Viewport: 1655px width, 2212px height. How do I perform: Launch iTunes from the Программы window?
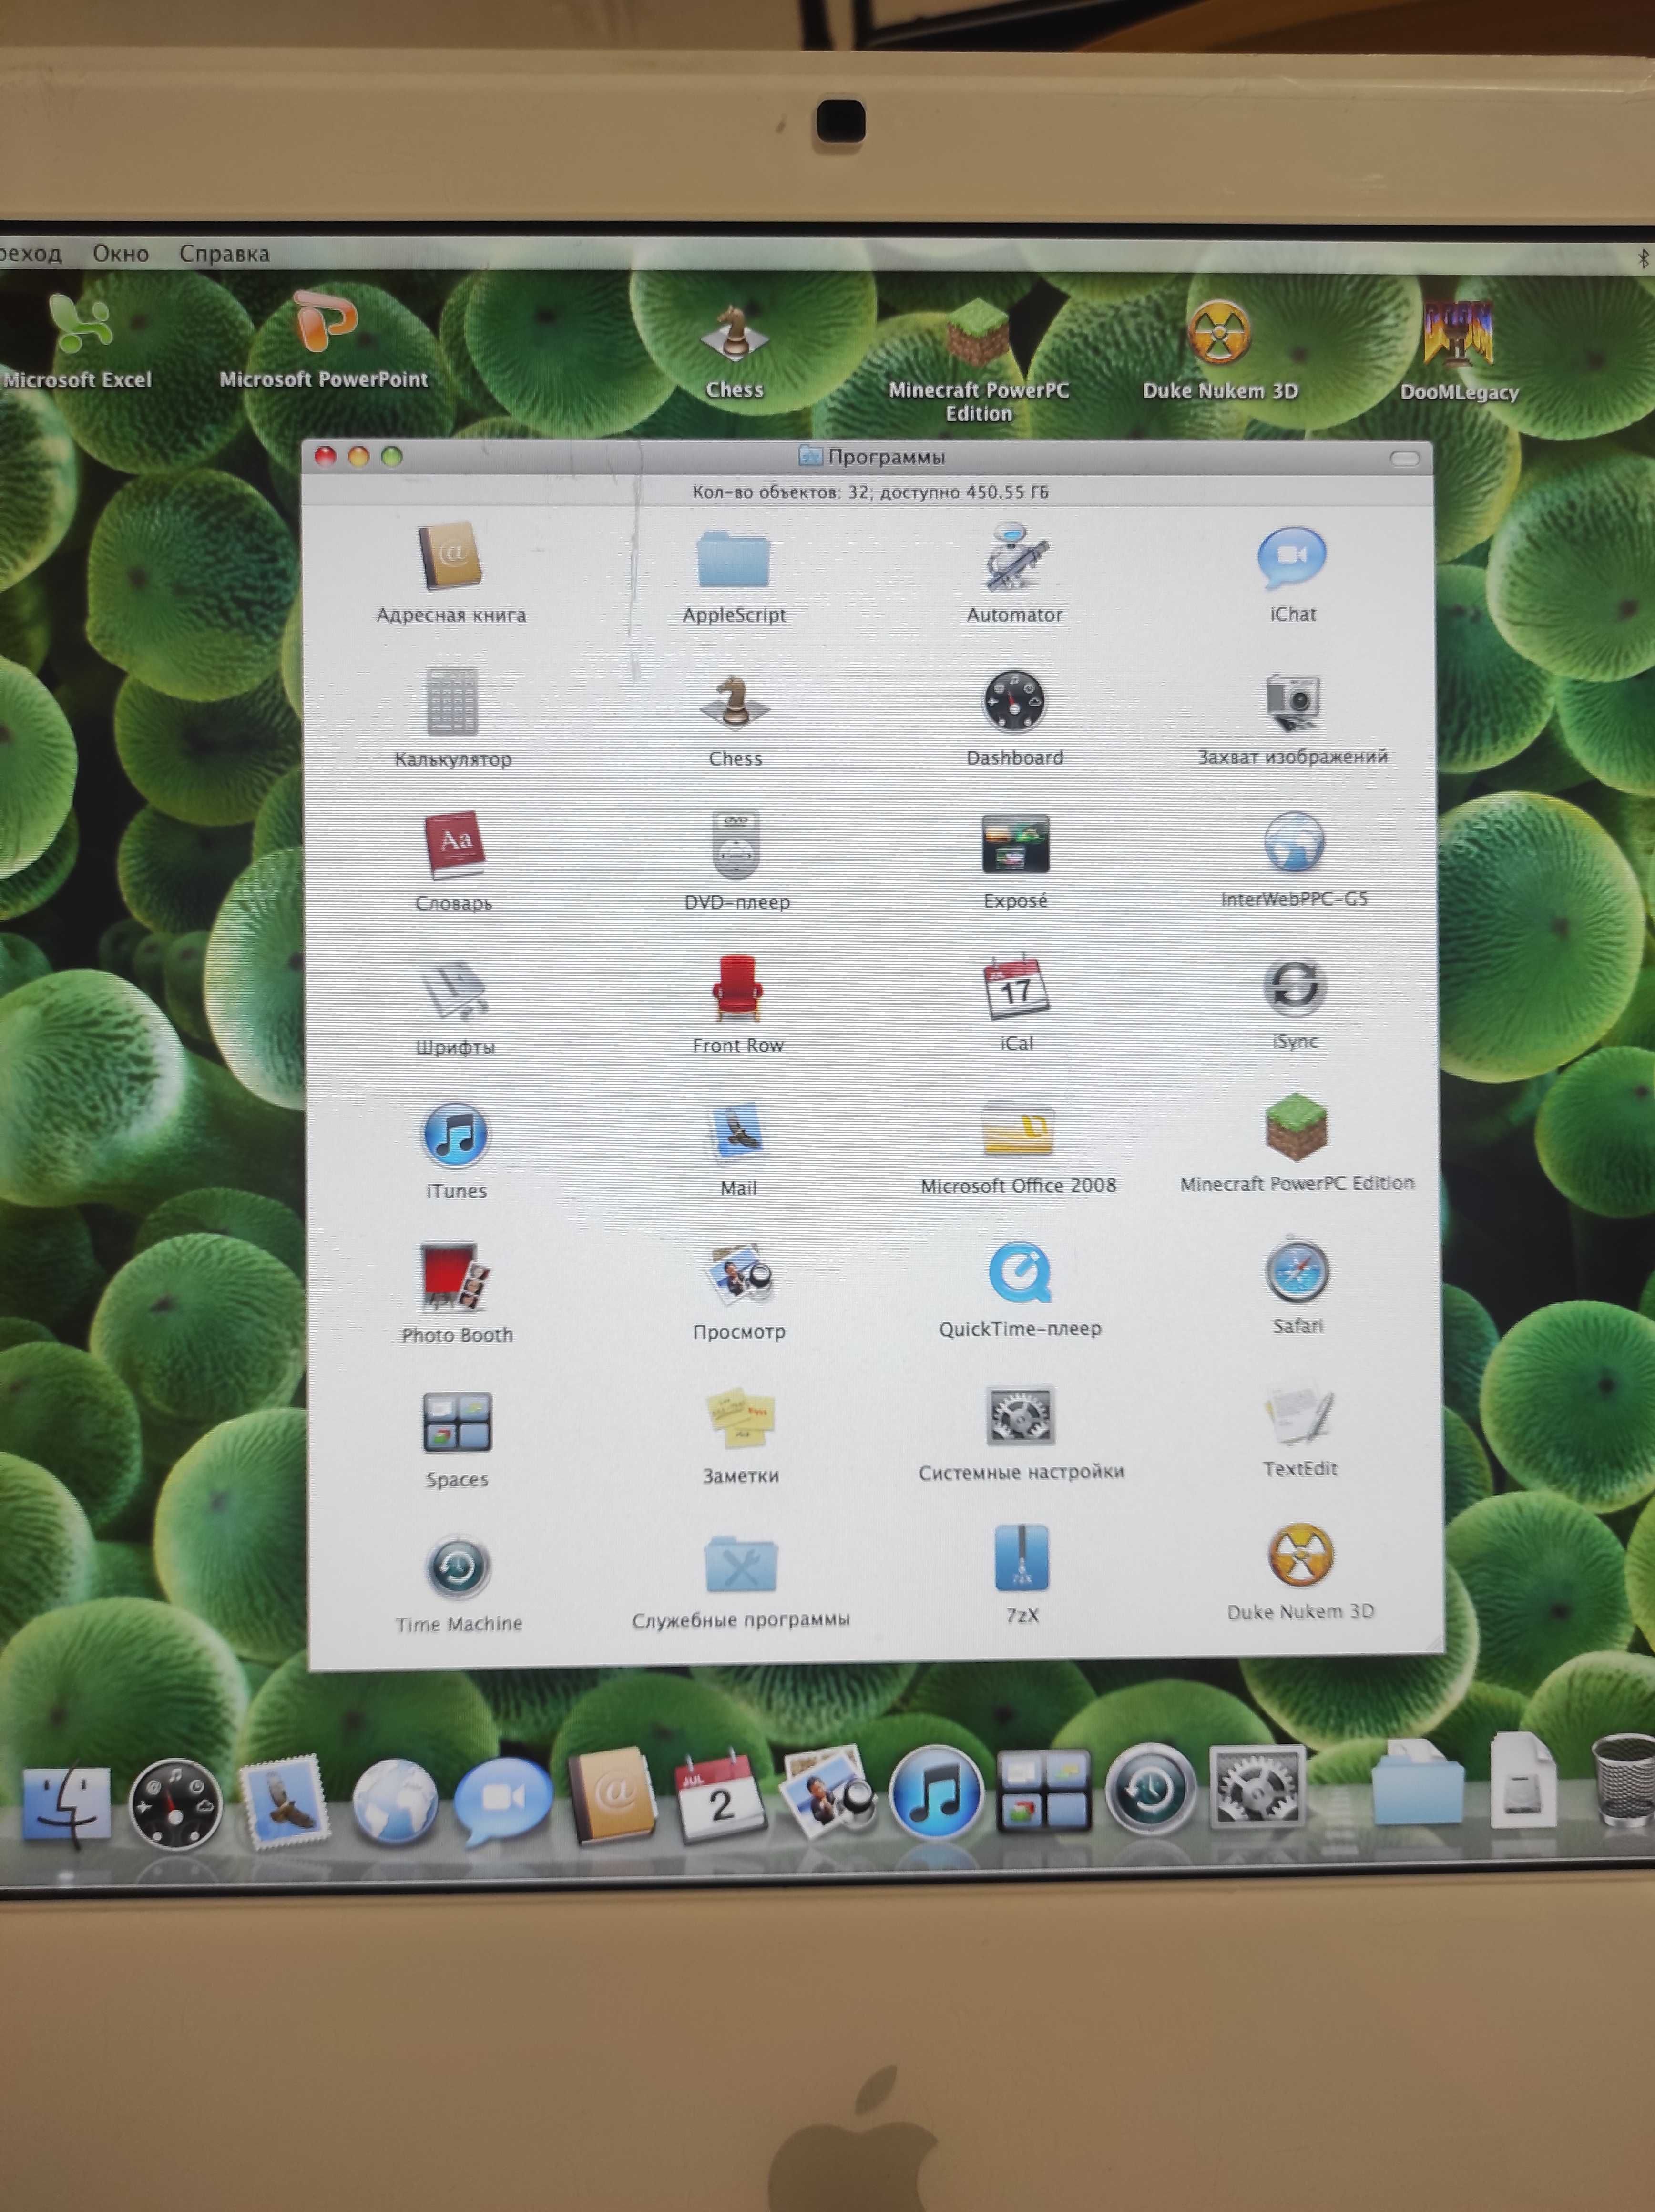coord(456,1134)
